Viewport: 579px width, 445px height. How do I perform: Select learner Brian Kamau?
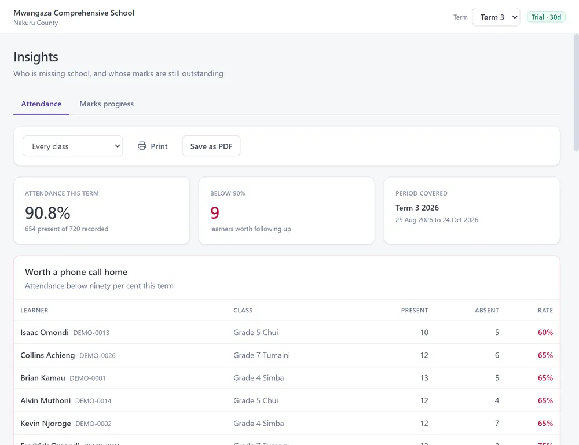coord(43,378)
